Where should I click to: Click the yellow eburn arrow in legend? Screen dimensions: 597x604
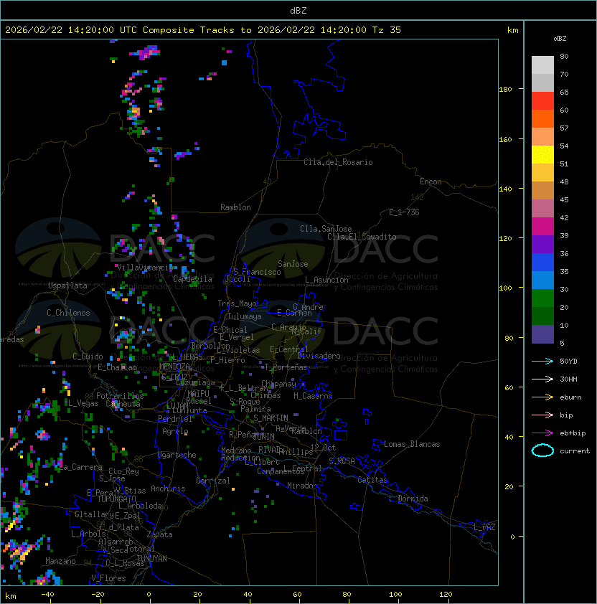click(542, 397)
